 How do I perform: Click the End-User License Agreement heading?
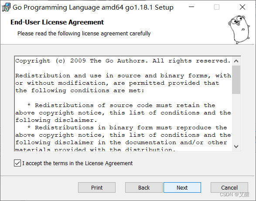tap(57, 22)
